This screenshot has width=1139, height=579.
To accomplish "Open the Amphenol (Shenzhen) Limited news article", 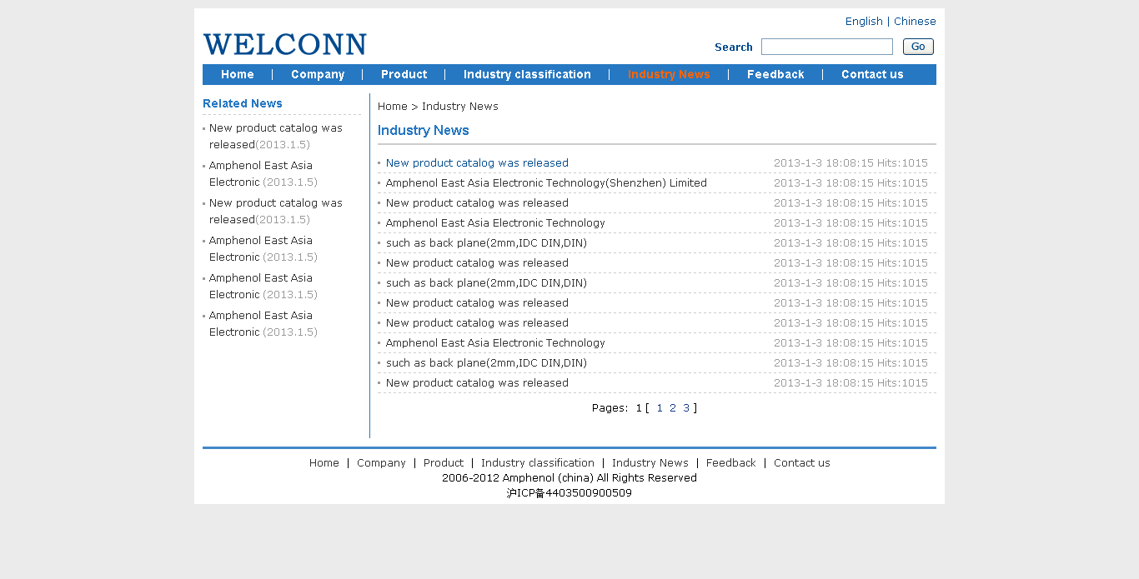I will [545, 183].
